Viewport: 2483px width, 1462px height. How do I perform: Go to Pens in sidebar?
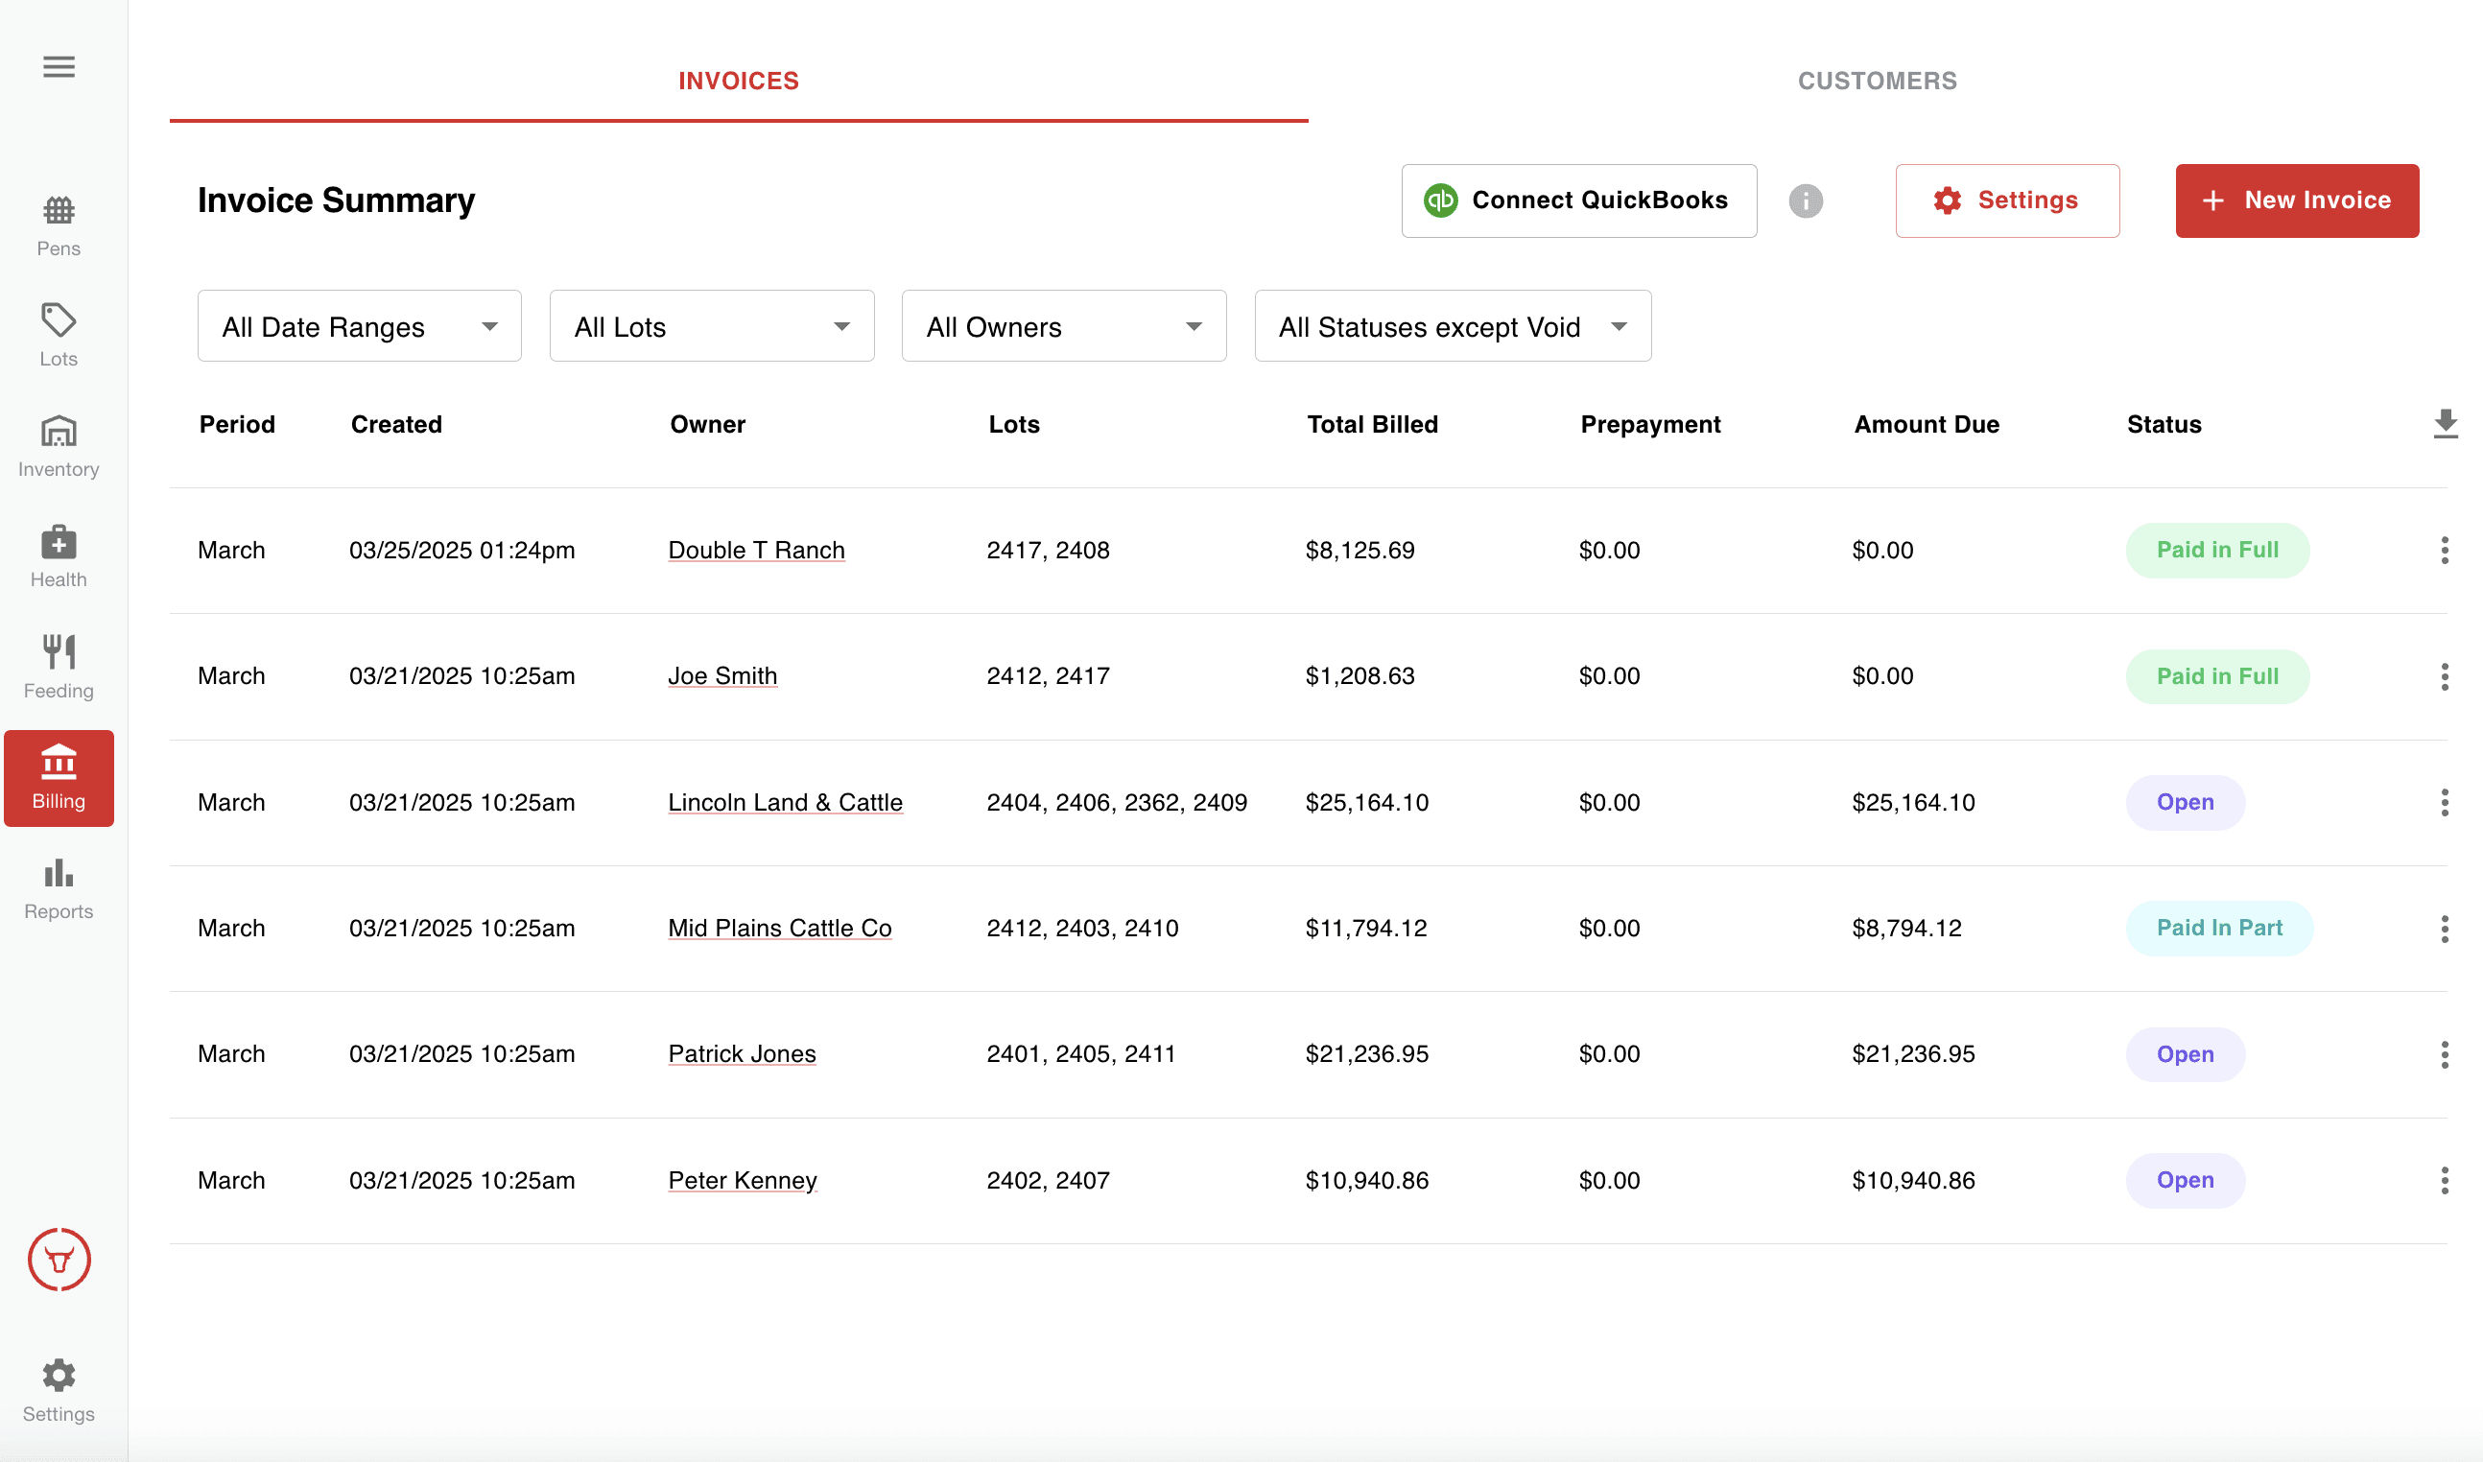59,226
